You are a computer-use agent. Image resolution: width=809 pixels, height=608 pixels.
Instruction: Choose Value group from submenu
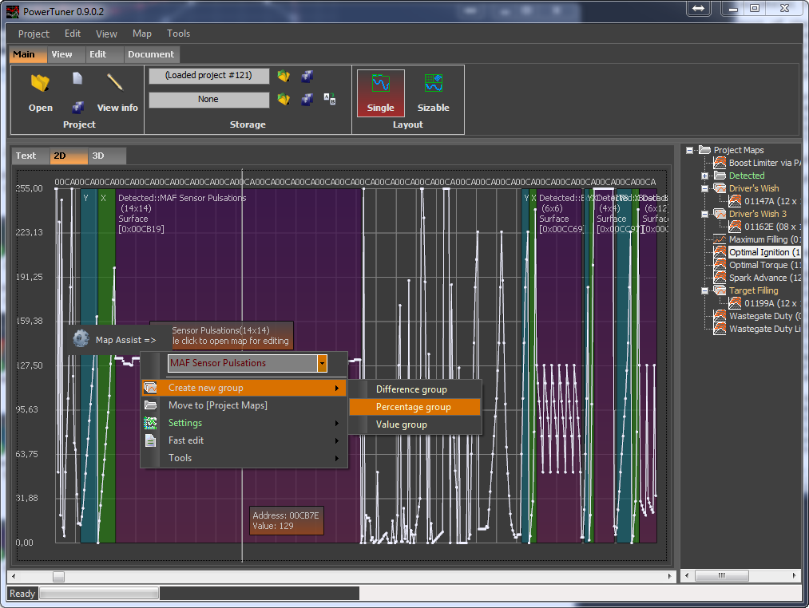point(414,424)
